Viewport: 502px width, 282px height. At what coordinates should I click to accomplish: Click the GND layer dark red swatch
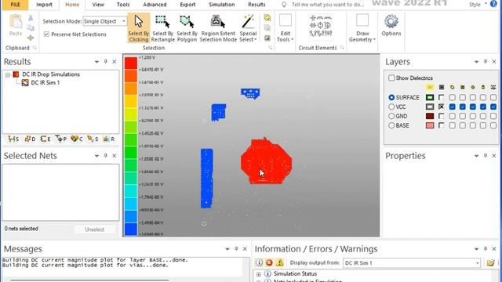click(x=430, y=116)
